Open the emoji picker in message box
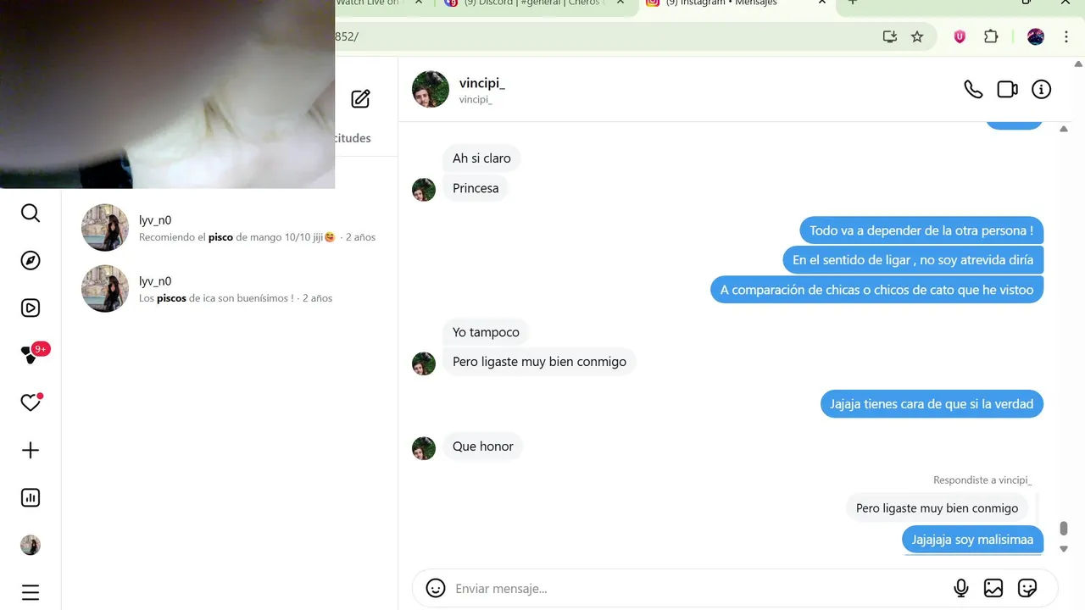This screenshot has height=610, width=1085. click(436, 588)
